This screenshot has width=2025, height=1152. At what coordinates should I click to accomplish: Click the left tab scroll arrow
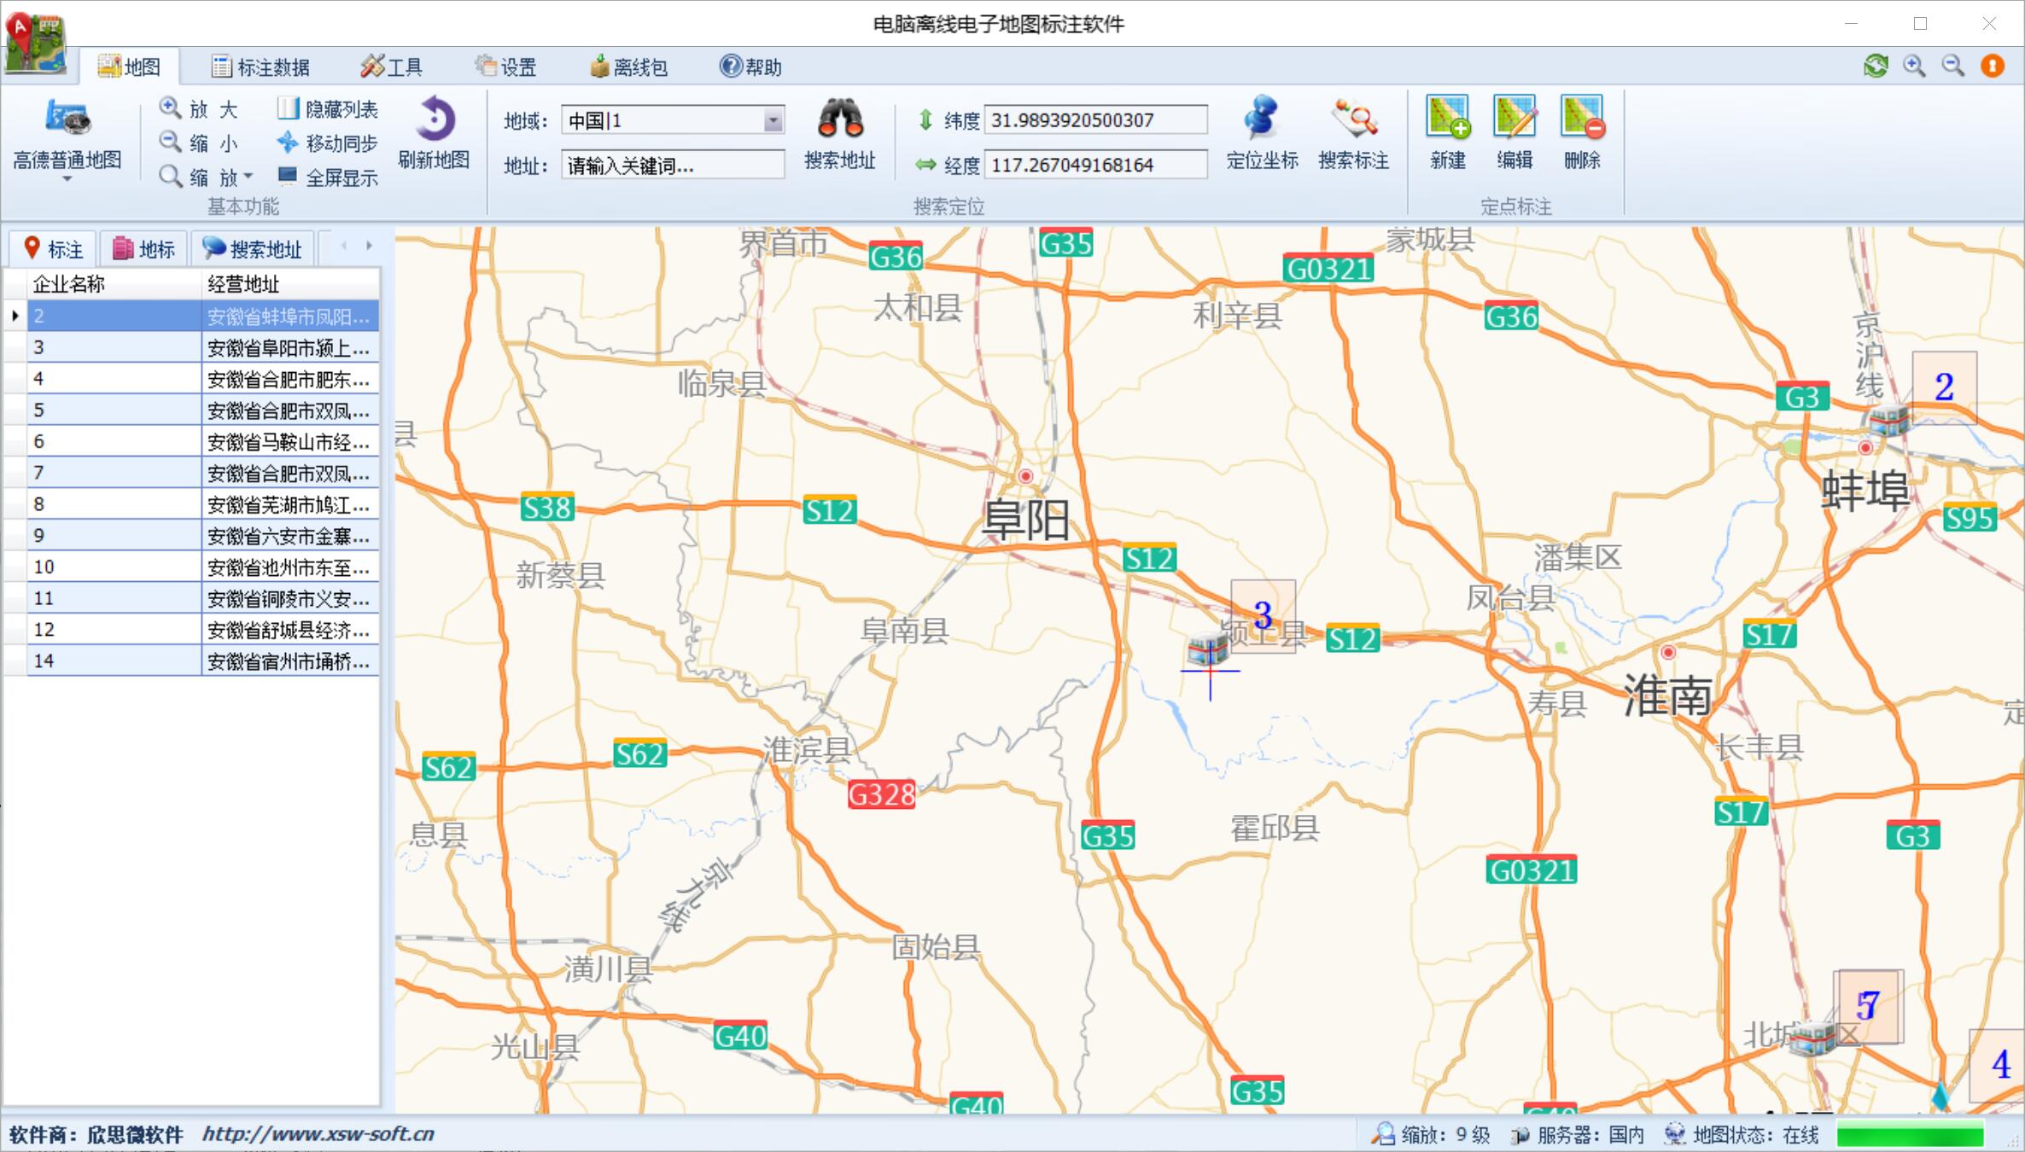[344, 246]
